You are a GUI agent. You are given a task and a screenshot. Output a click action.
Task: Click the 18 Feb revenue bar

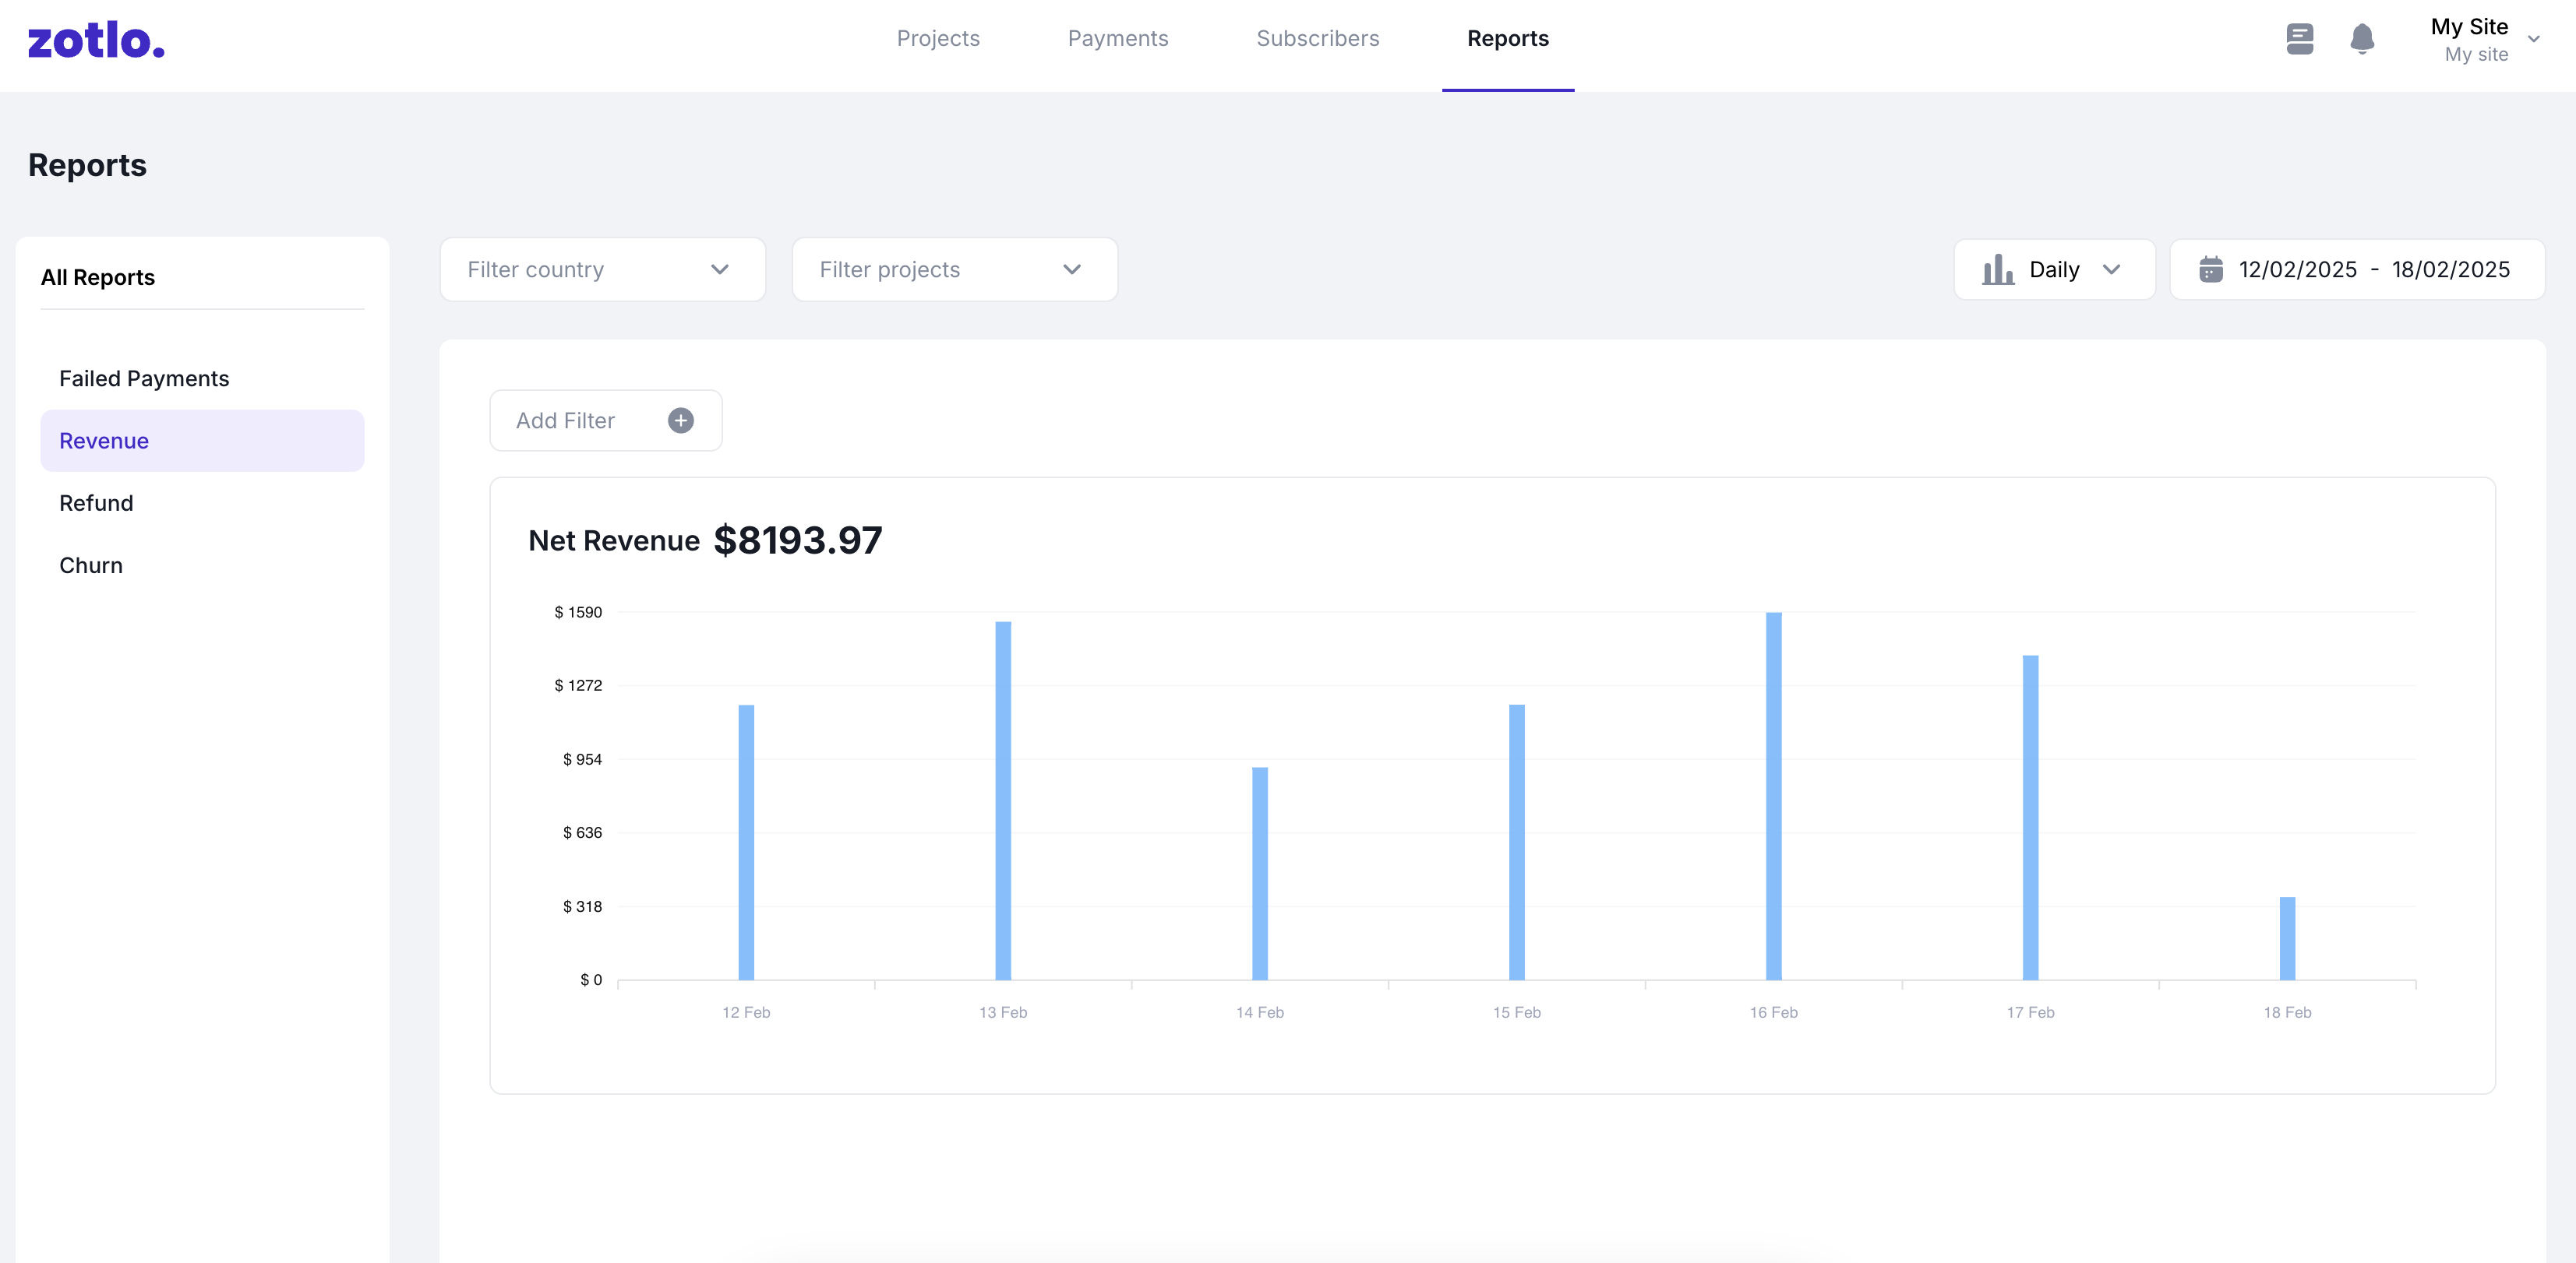tap(2287, 939)
